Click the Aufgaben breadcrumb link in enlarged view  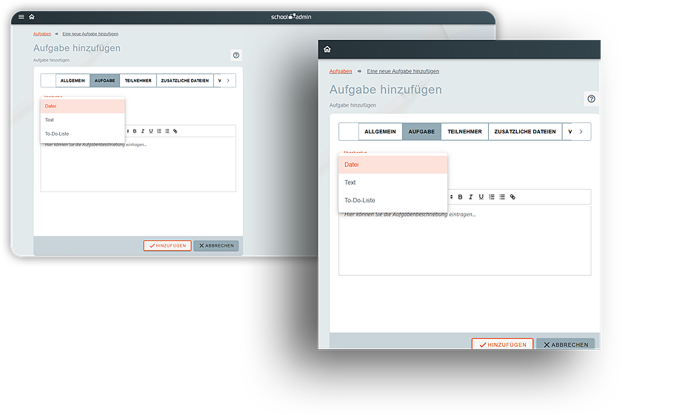(341, 71)
